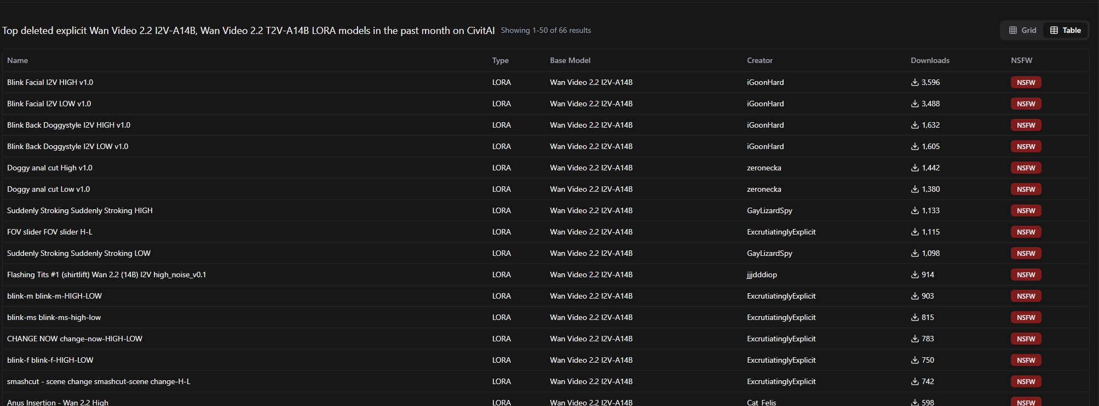
Task: Click 'Showing 1-50 of 66 results' text
Action: pos(546,30)
